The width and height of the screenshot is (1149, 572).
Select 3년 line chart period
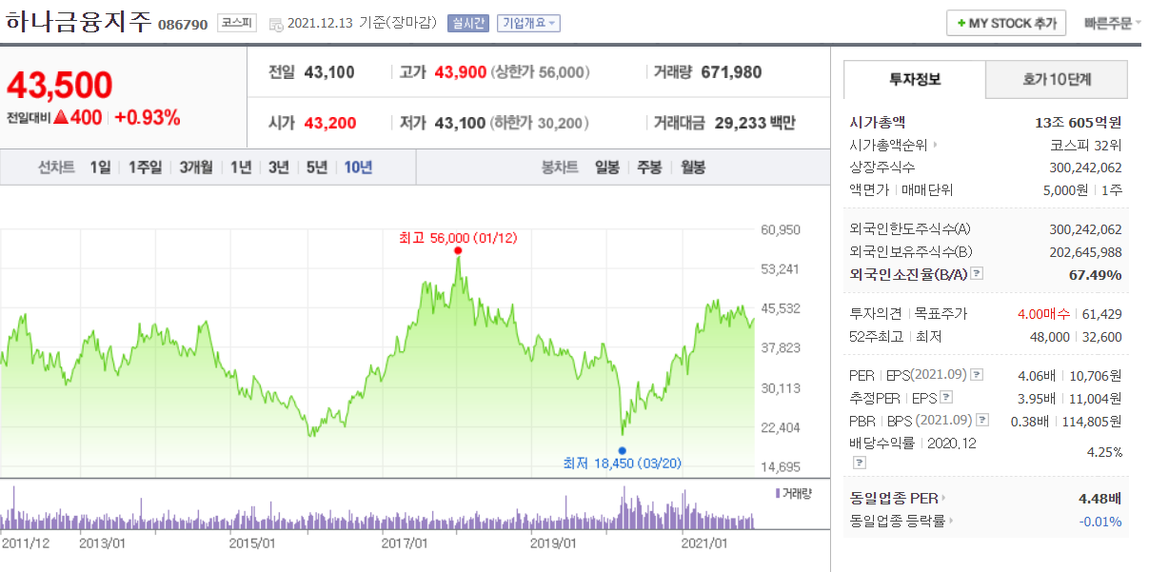point(279,168)
